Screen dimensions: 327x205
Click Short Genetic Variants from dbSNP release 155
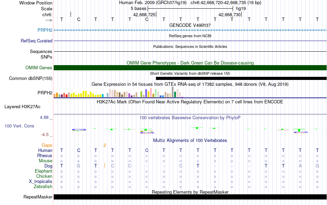pyautogui.click(x=190, y=73)
